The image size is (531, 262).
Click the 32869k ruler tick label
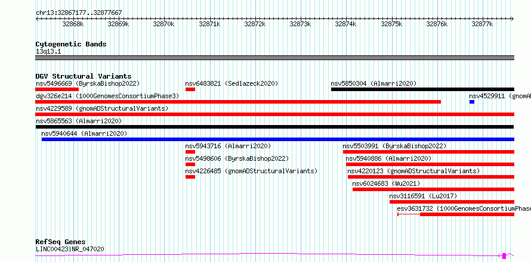[119, 24]
